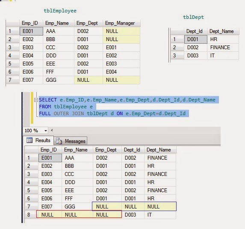Click the Emp_Name header in Results grid
This screenshot has height=229, width=245.
tap(77, 150)
